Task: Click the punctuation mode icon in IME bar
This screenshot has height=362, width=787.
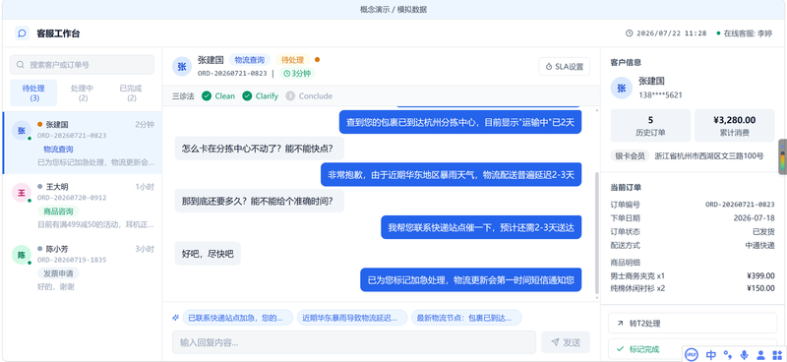Action: 728,355
